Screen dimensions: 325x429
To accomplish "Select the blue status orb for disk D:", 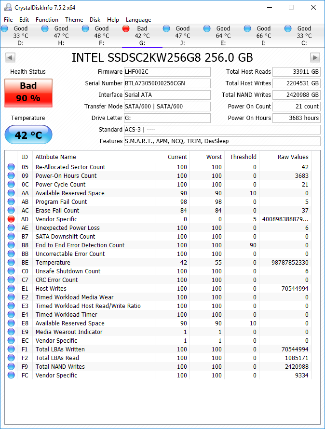I will (5, 28).
